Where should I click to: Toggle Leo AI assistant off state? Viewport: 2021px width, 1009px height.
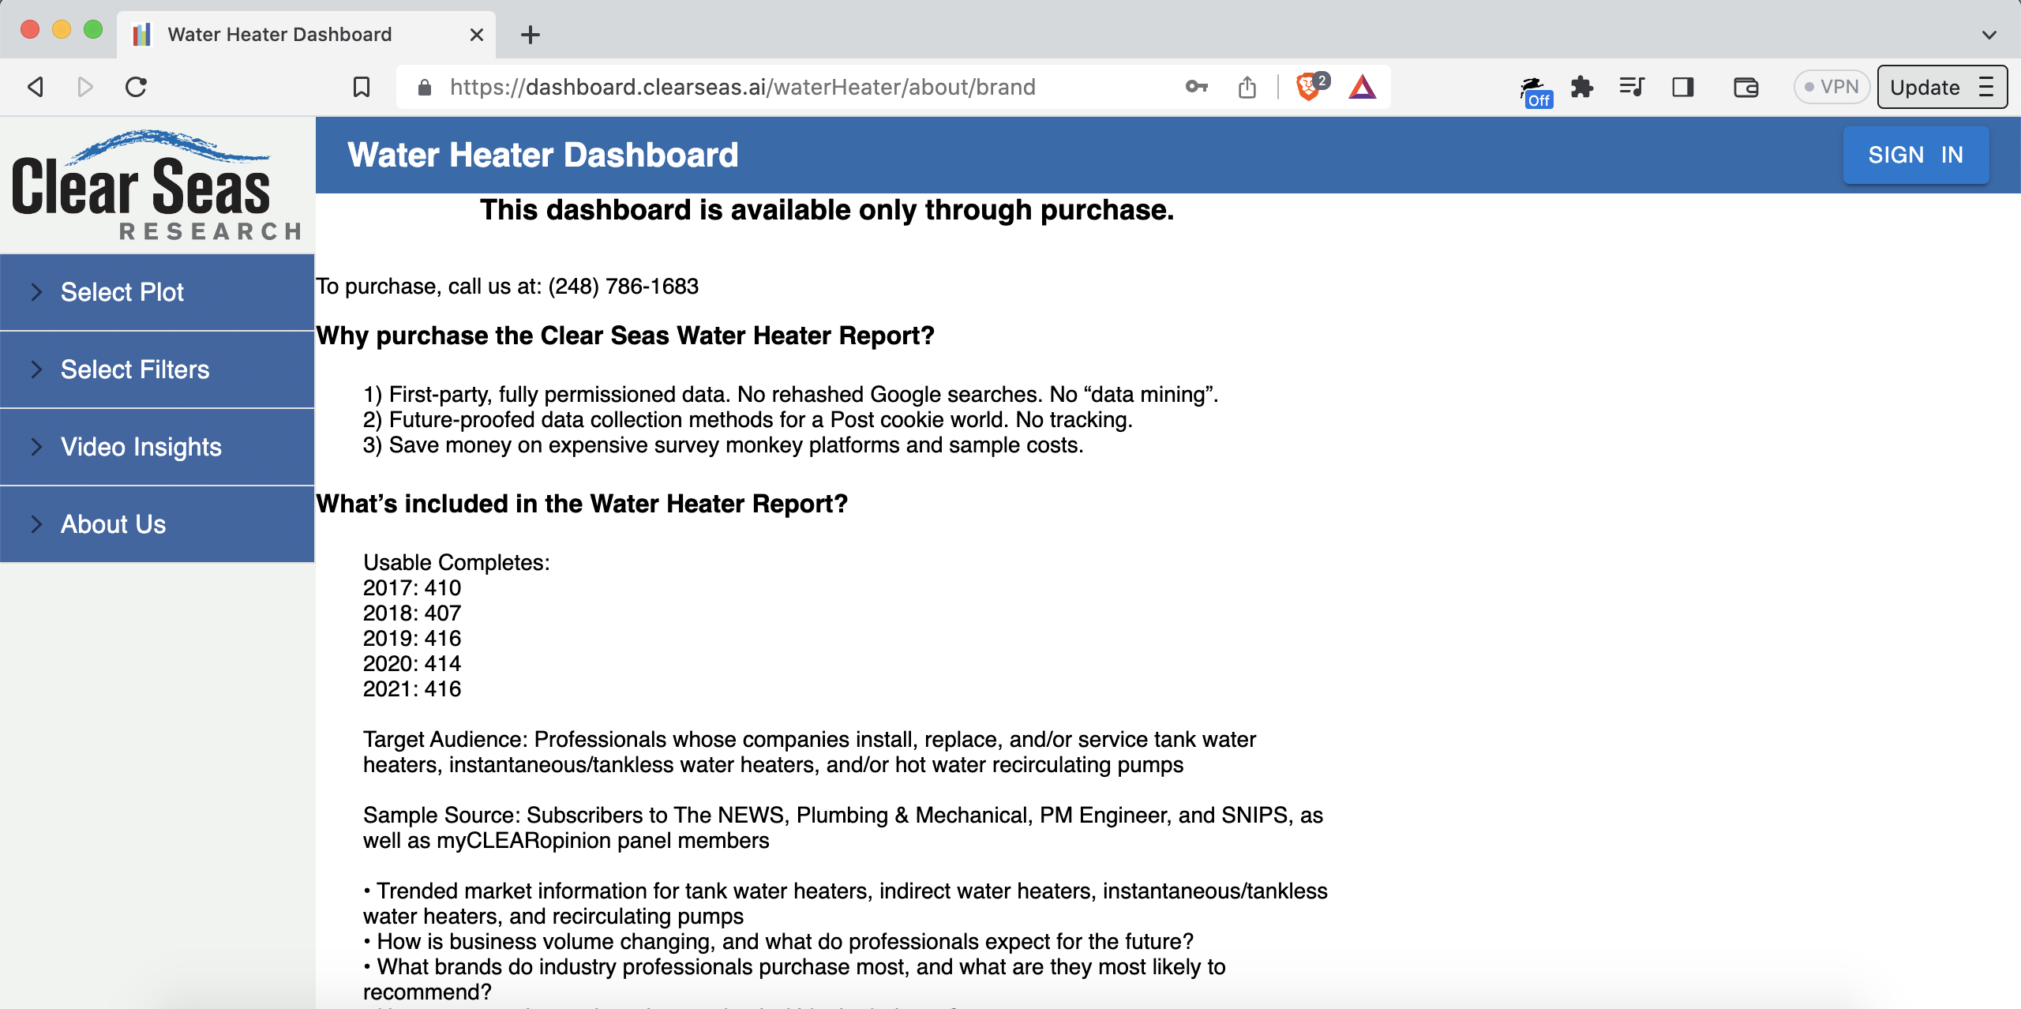1535,87
